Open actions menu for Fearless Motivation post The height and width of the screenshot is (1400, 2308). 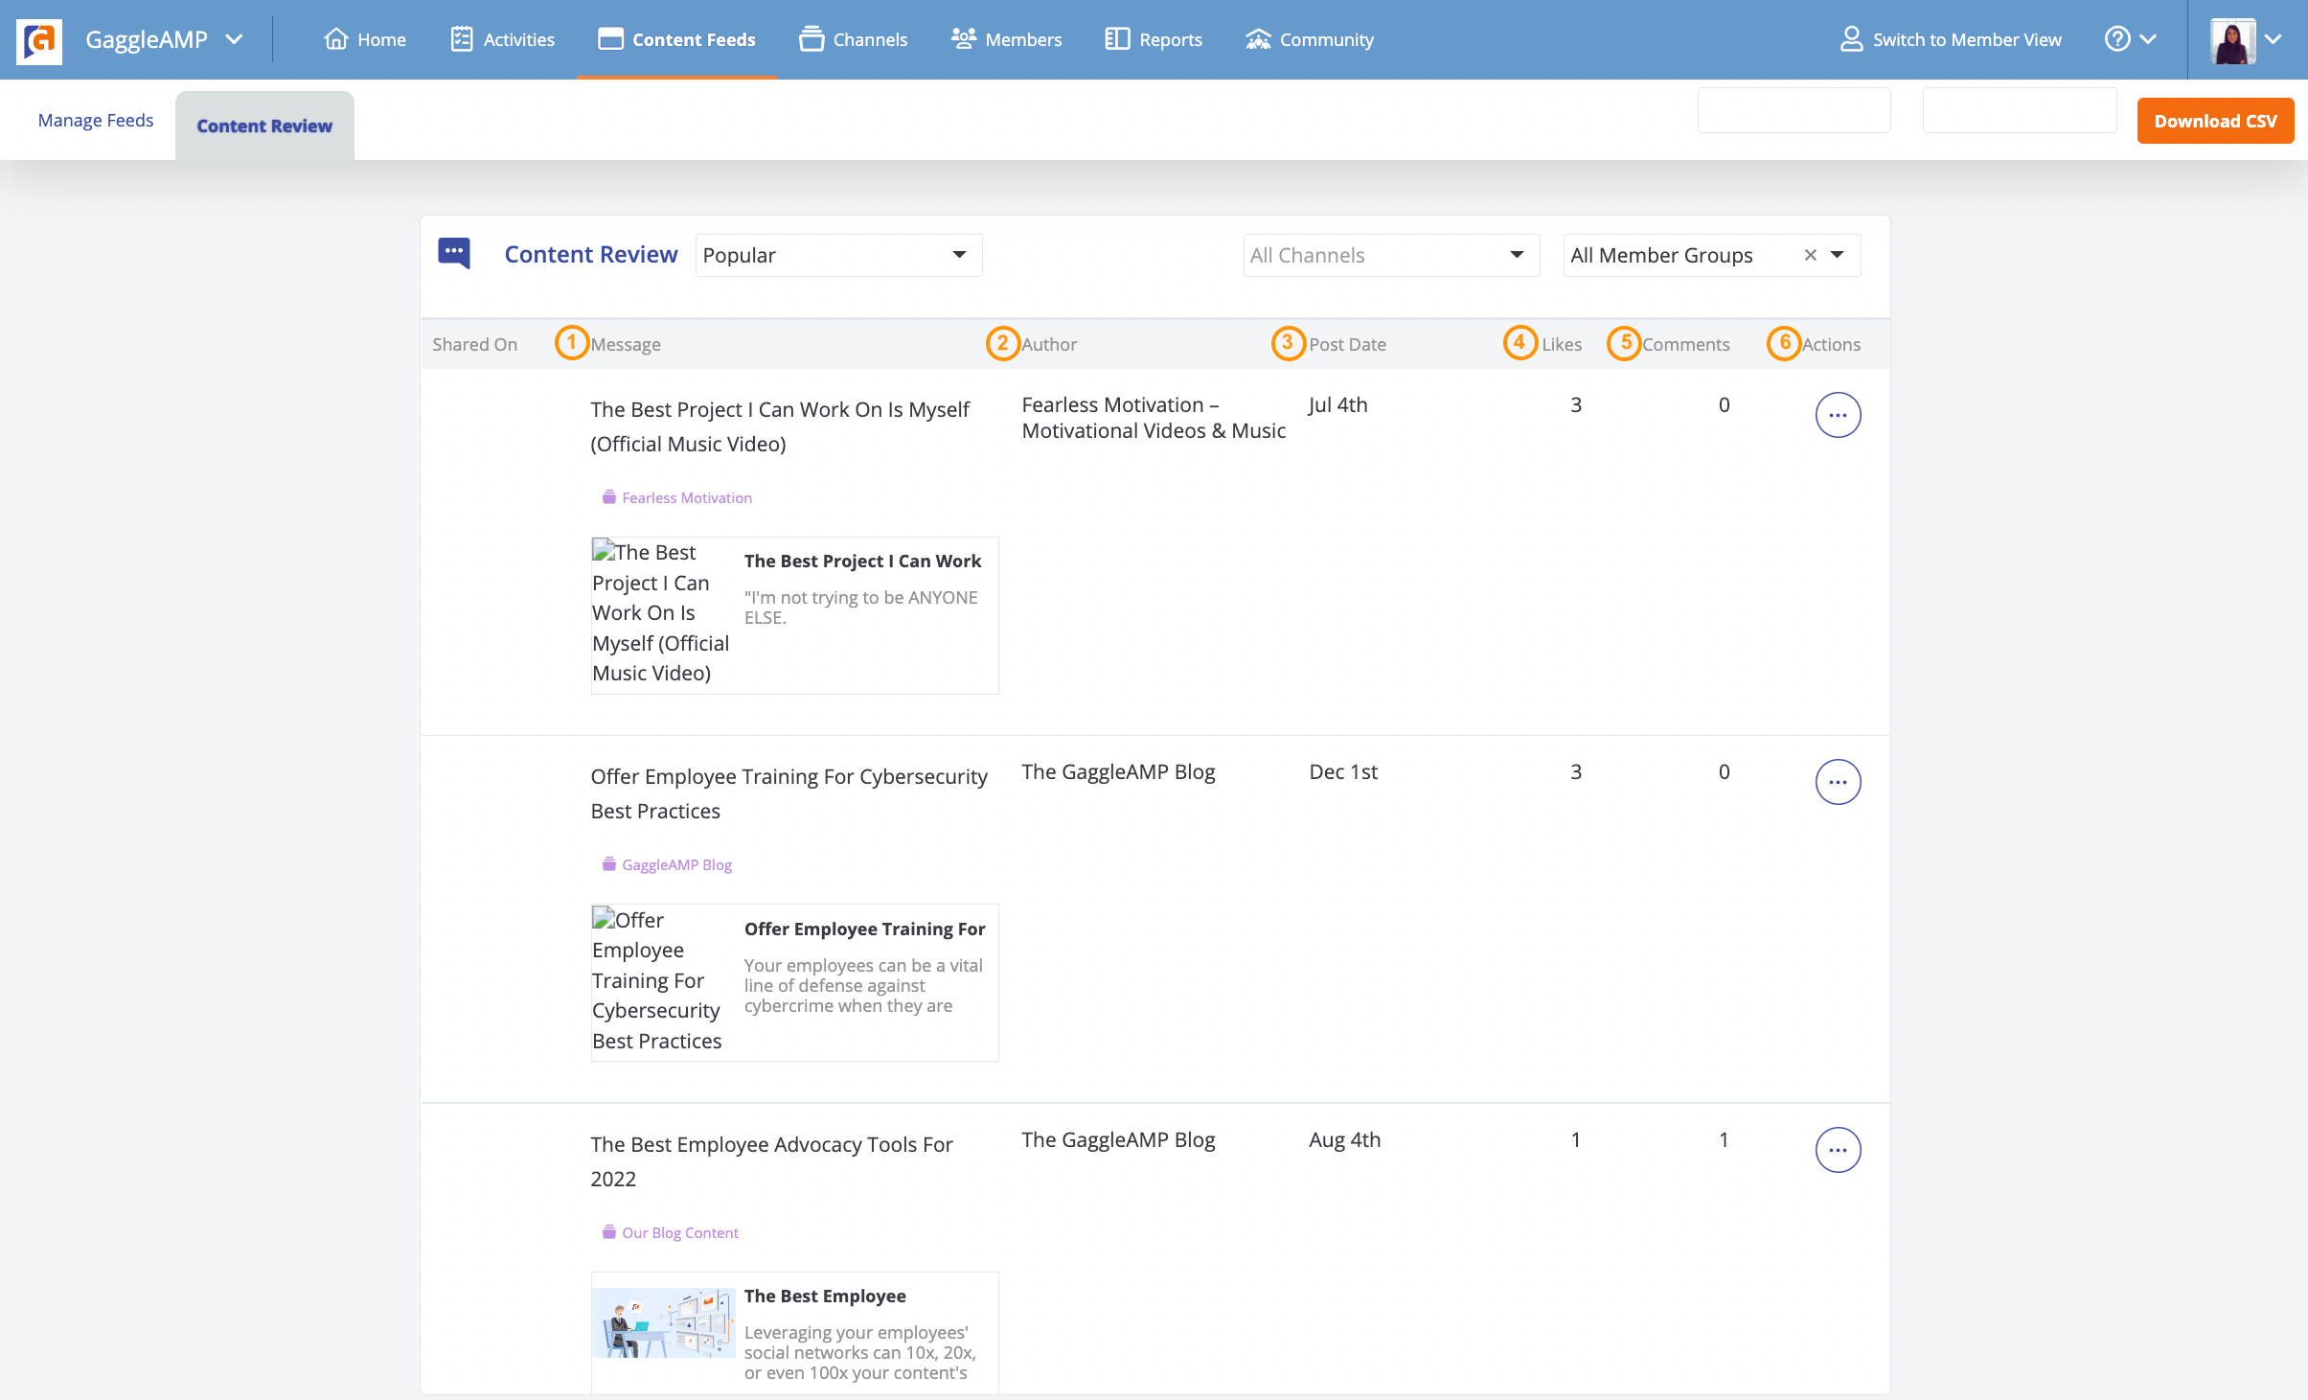(x=1838, y=415)
